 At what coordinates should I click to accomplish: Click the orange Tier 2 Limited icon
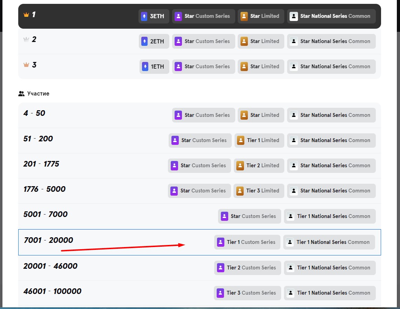tap(240, 166)
